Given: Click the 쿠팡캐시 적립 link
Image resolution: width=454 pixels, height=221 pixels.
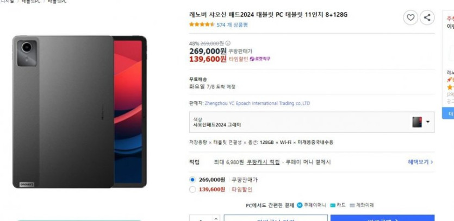Looking at the screenshot, I should pyautogui.click(x=263, y=162).
